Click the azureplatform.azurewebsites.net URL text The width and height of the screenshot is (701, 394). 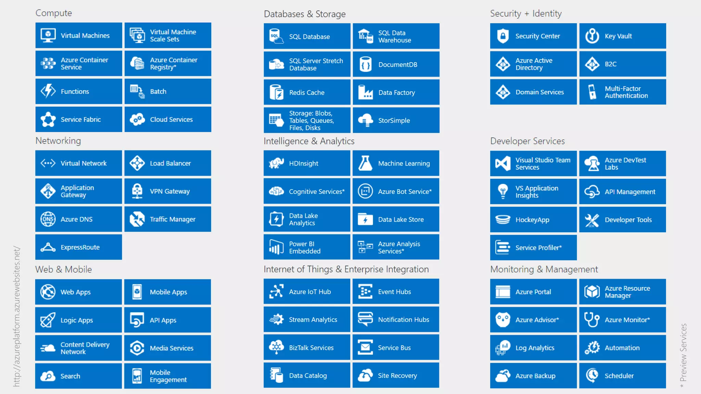[16, 316]
